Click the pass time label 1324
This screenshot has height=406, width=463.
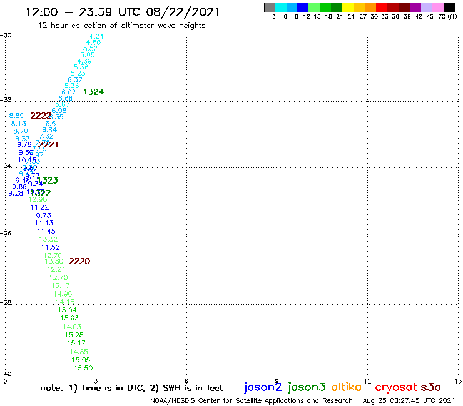pyautogui.click(x=94, y=92)
